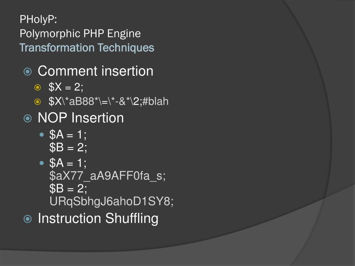Click the URqSbhgJ6ahoD1SY8; junk line

pos(111,201)
